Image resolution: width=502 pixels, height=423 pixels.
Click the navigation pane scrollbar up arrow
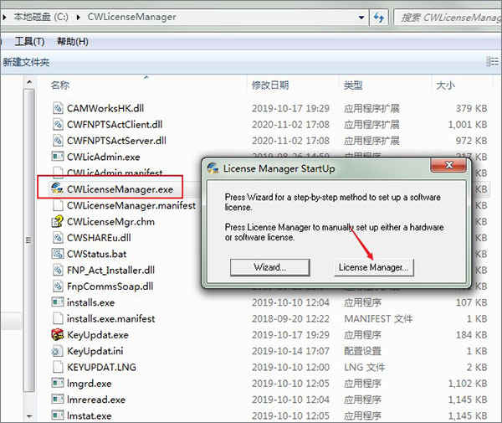coord(29,83)
